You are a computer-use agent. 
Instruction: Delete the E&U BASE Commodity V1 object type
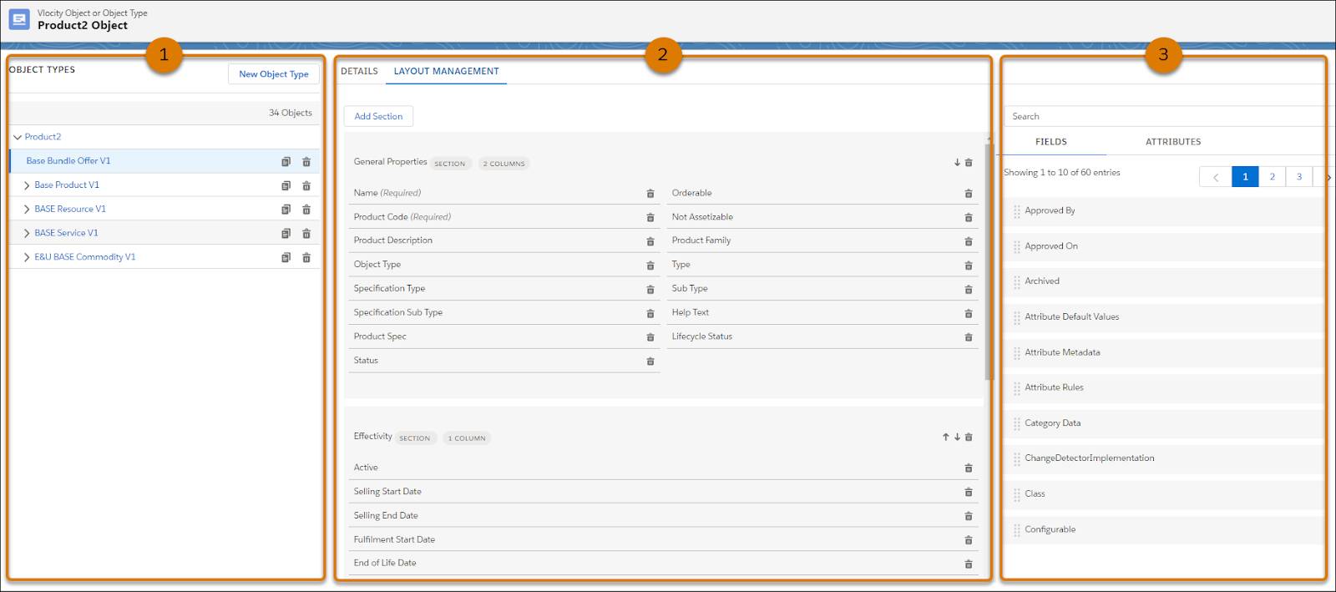(x=306, y=258)
